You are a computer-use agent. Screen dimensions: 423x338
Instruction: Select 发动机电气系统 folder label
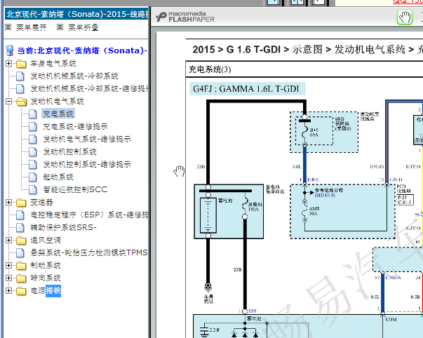click(x=57, y=102)
